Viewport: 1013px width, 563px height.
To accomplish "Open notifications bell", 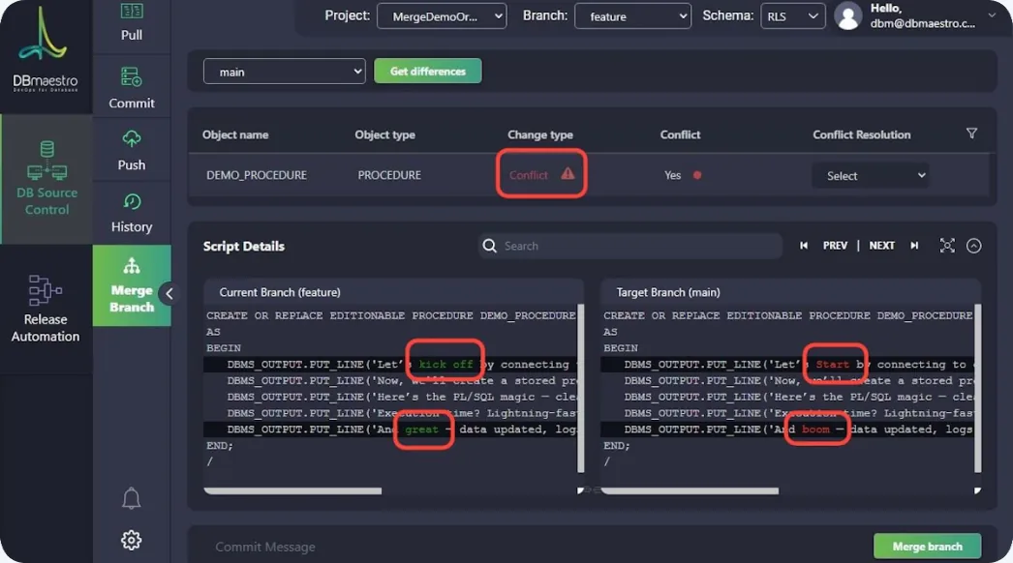I will (131, 498).
